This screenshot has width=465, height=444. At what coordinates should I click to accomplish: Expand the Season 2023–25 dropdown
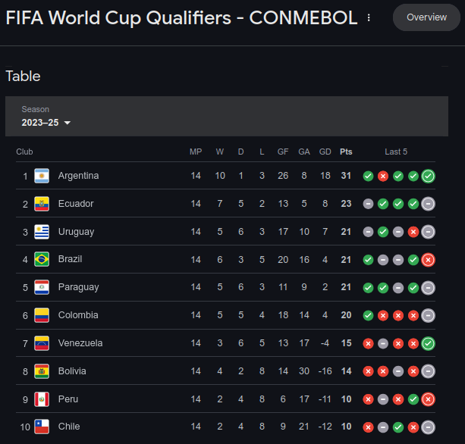click(x=46, y=123)
